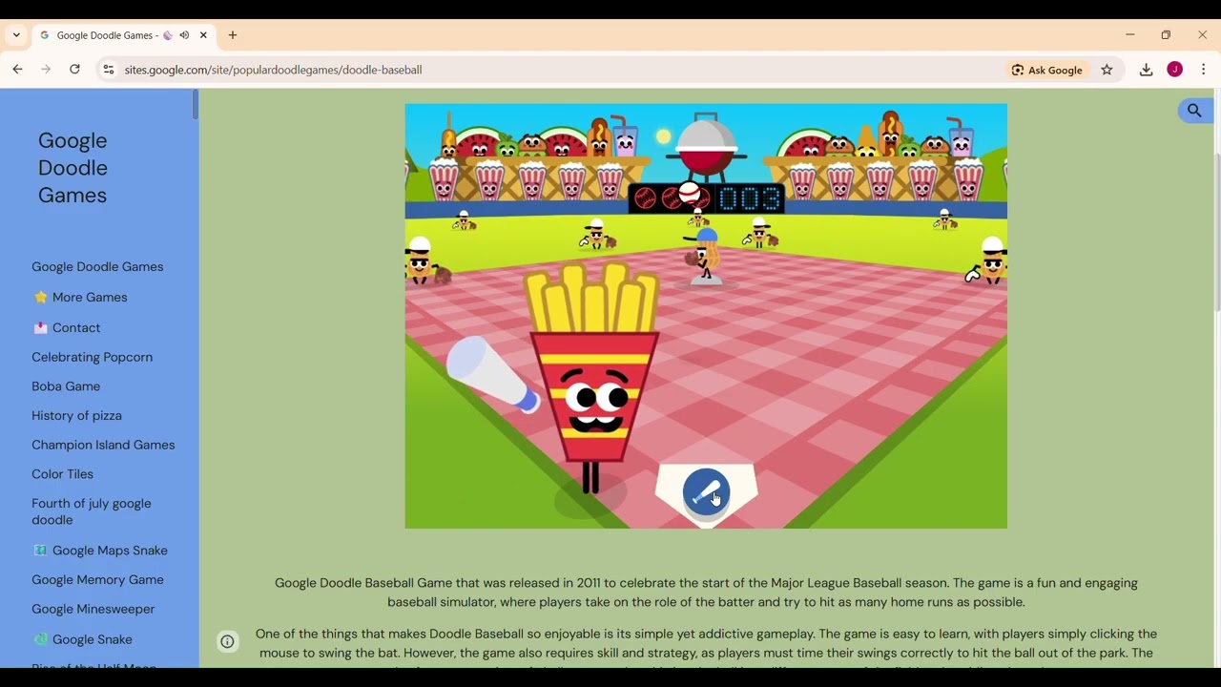The height and width of the screenshot is (687, 1221).
Task: Open the site search magnifier icon
Action: tap(1194, 111)
